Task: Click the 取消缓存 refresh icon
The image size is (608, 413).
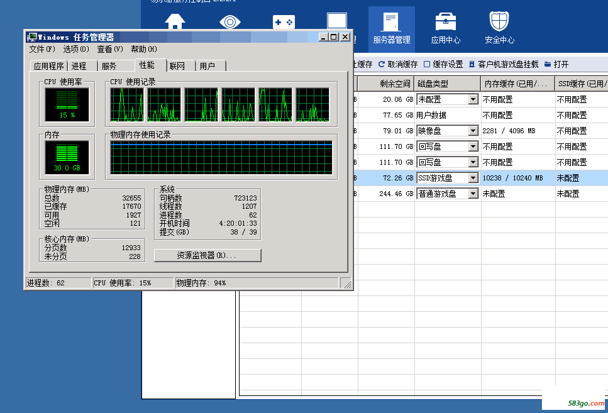Action: 382,64
